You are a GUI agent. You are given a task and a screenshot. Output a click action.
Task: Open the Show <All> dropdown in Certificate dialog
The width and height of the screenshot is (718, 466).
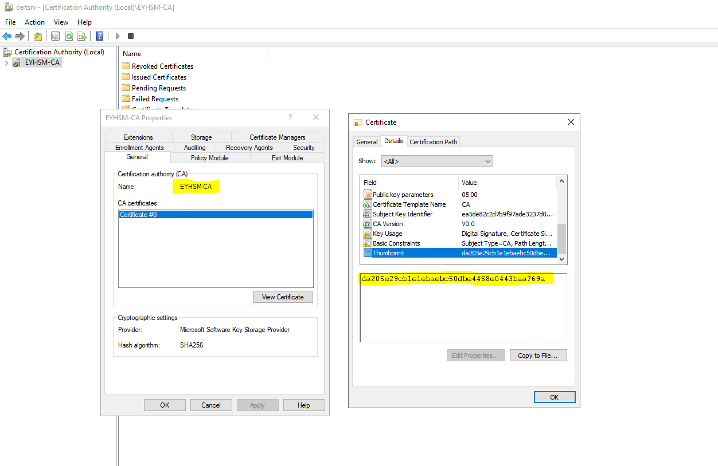click(x=437, y=161)
